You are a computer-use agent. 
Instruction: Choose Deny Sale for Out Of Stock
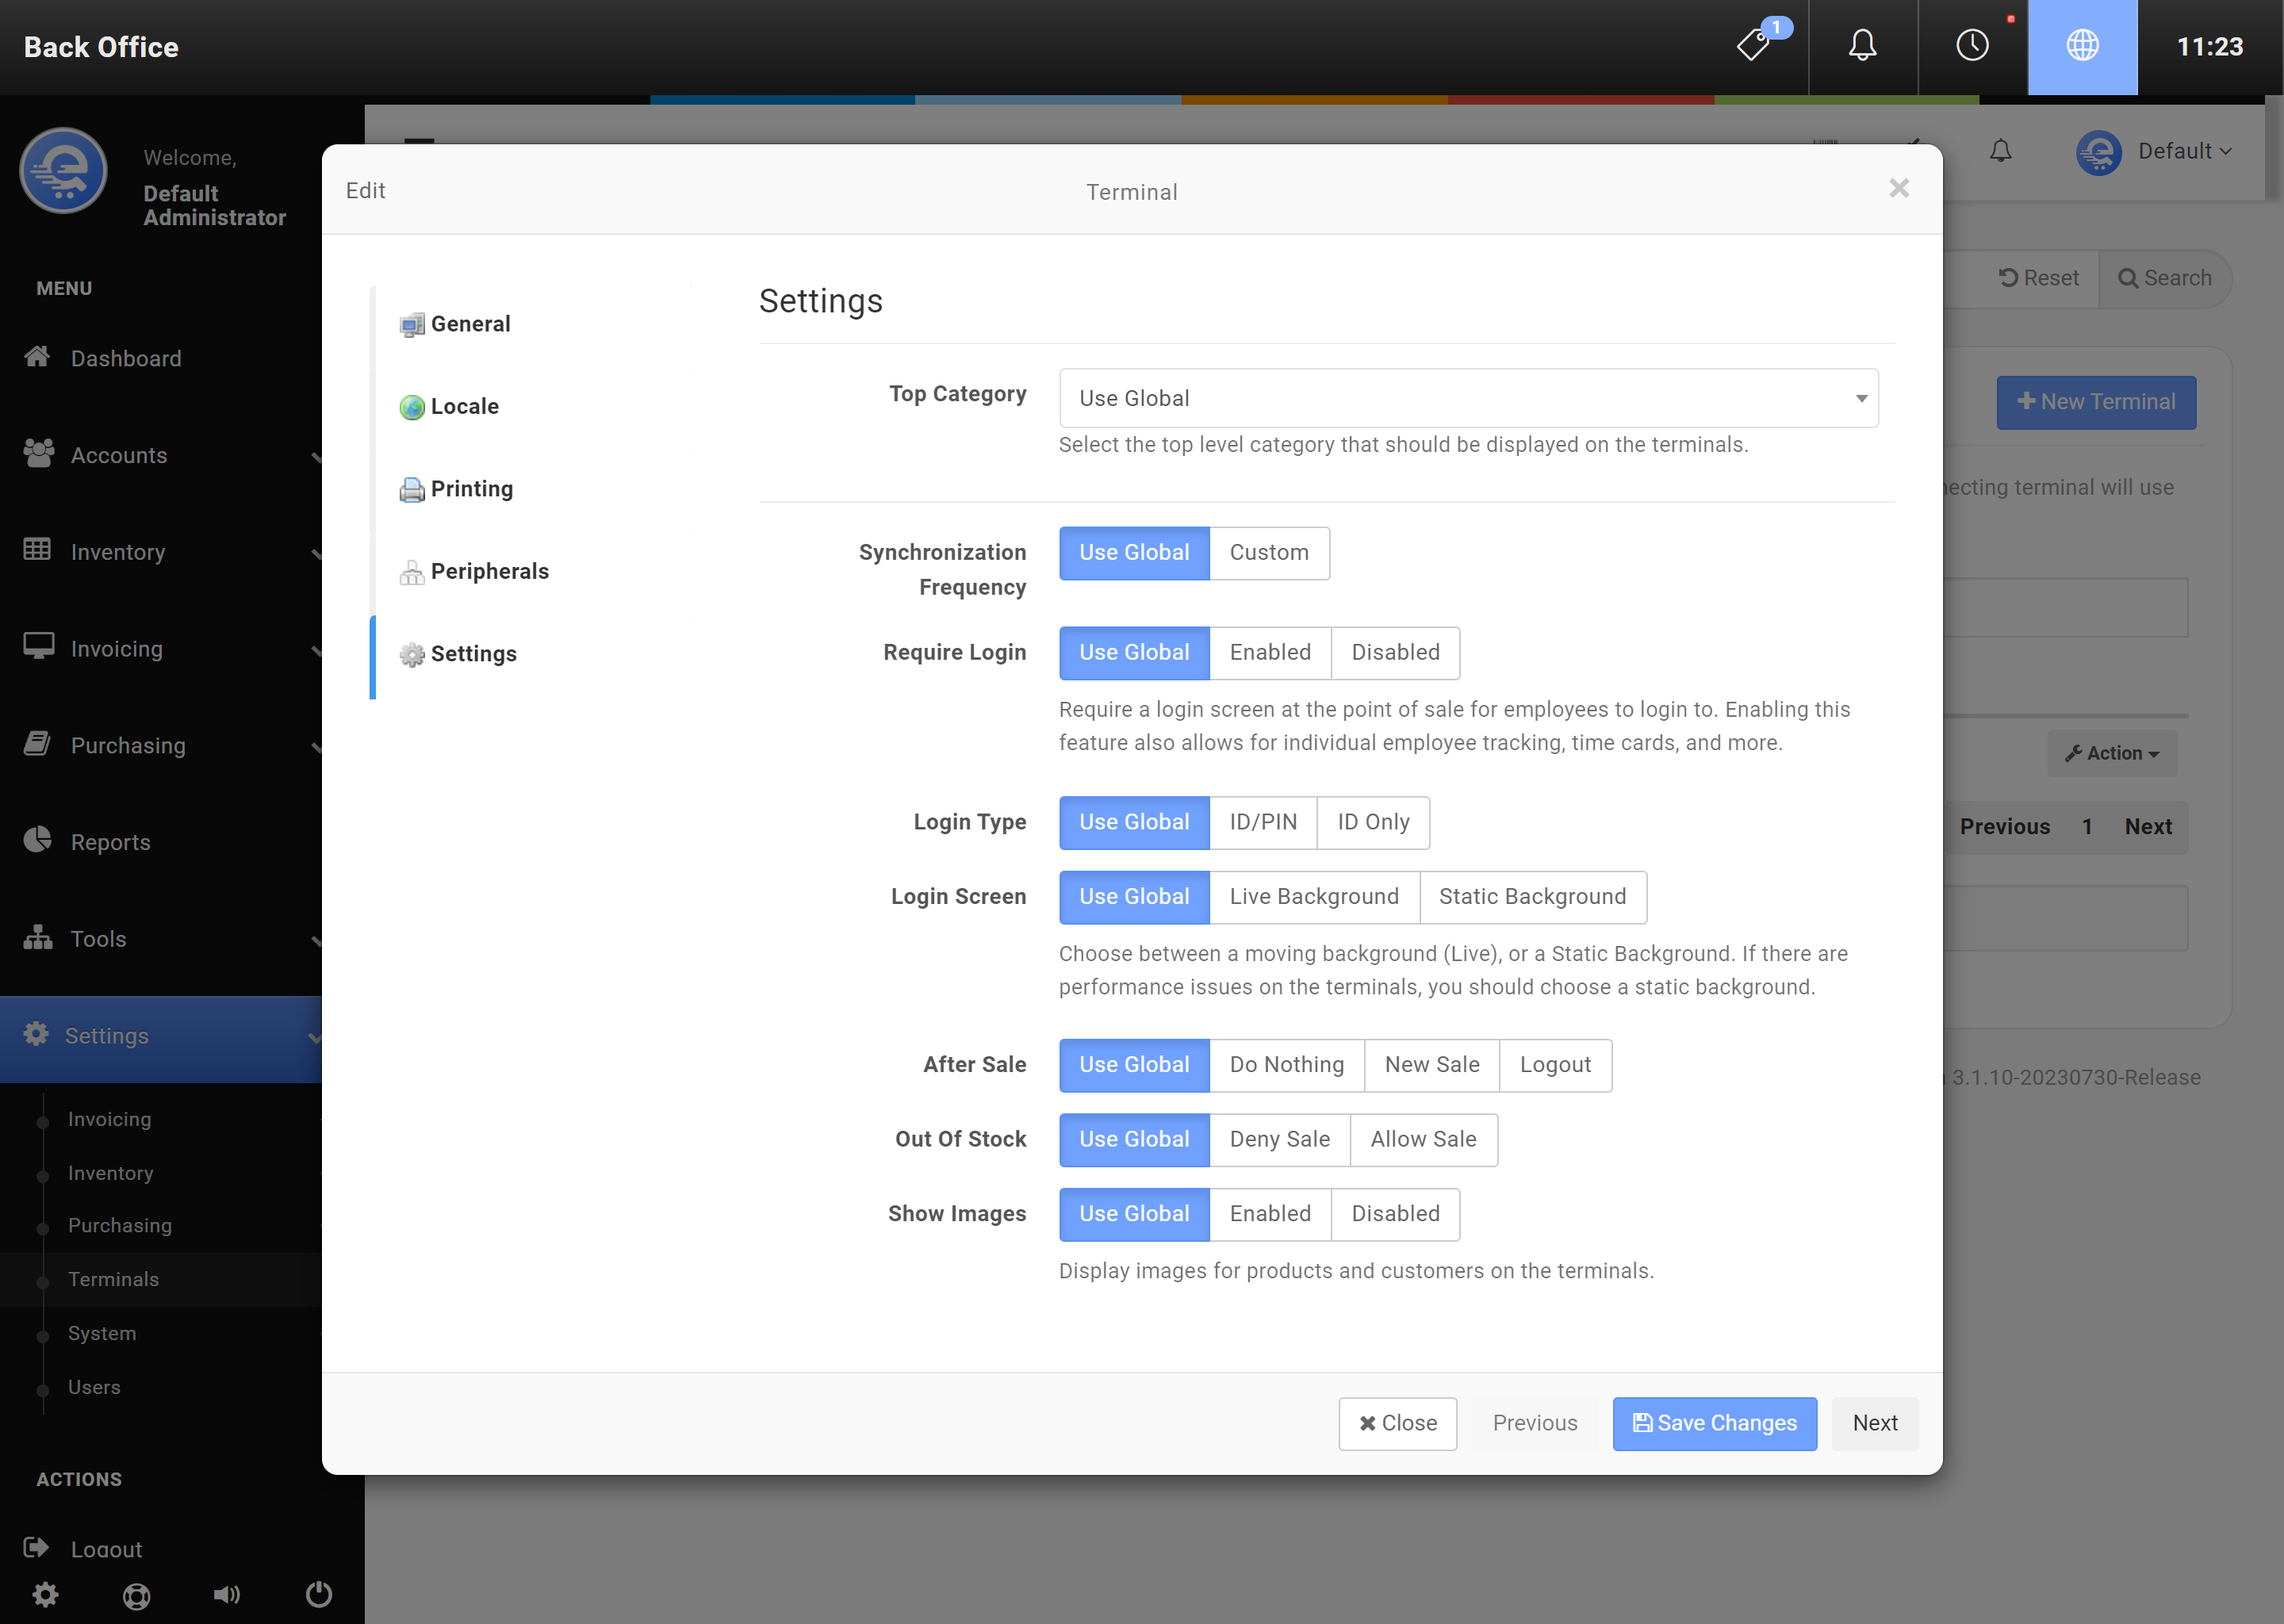1279,1140
